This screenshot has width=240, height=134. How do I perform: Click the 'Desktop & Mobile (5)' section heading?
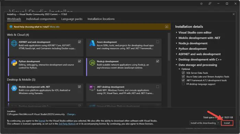[21, 80]
